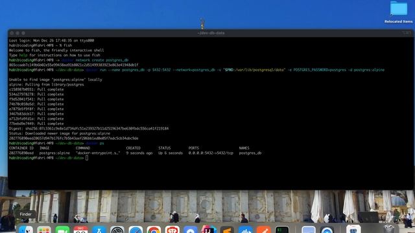
Task: Click the '0.0.0.0:5432->5432/tcp' ports value
Action: tap(211, 153)
